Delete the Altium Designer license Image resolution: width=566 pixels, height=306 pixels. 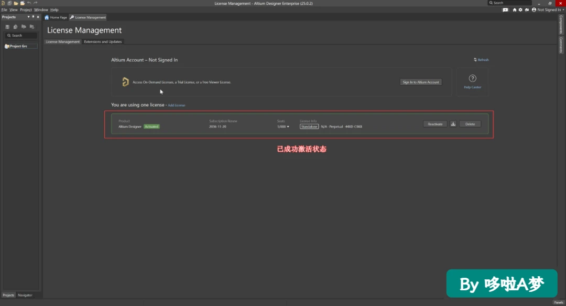[470, 124]
